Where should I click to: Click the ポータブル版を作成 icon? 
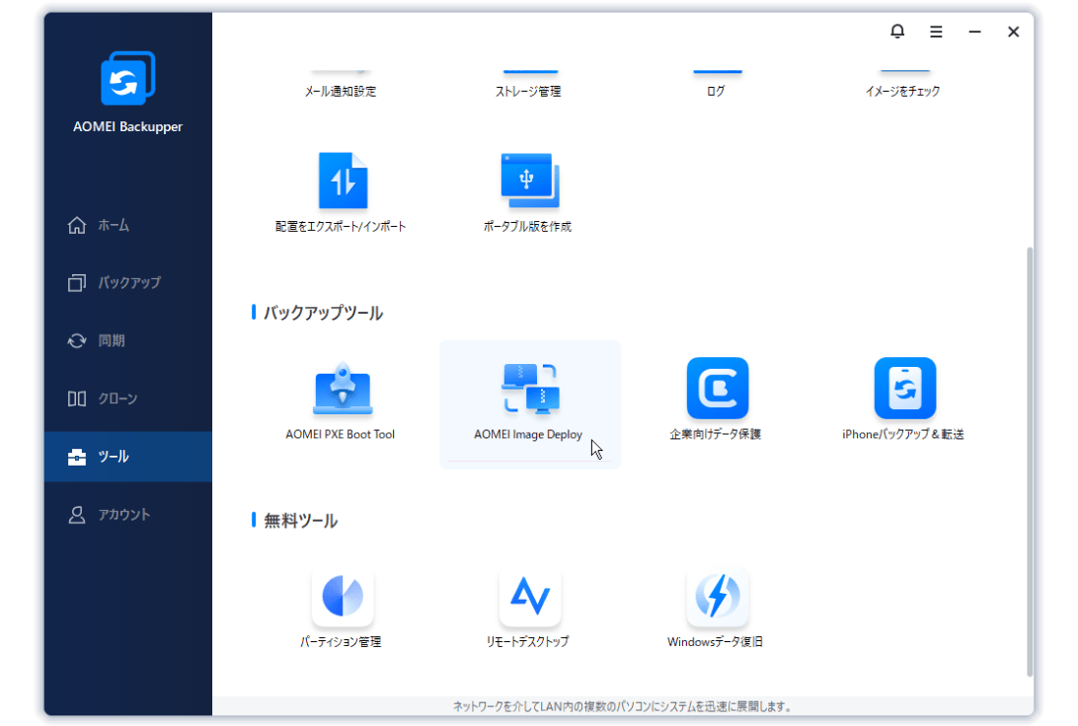(529, 181)
